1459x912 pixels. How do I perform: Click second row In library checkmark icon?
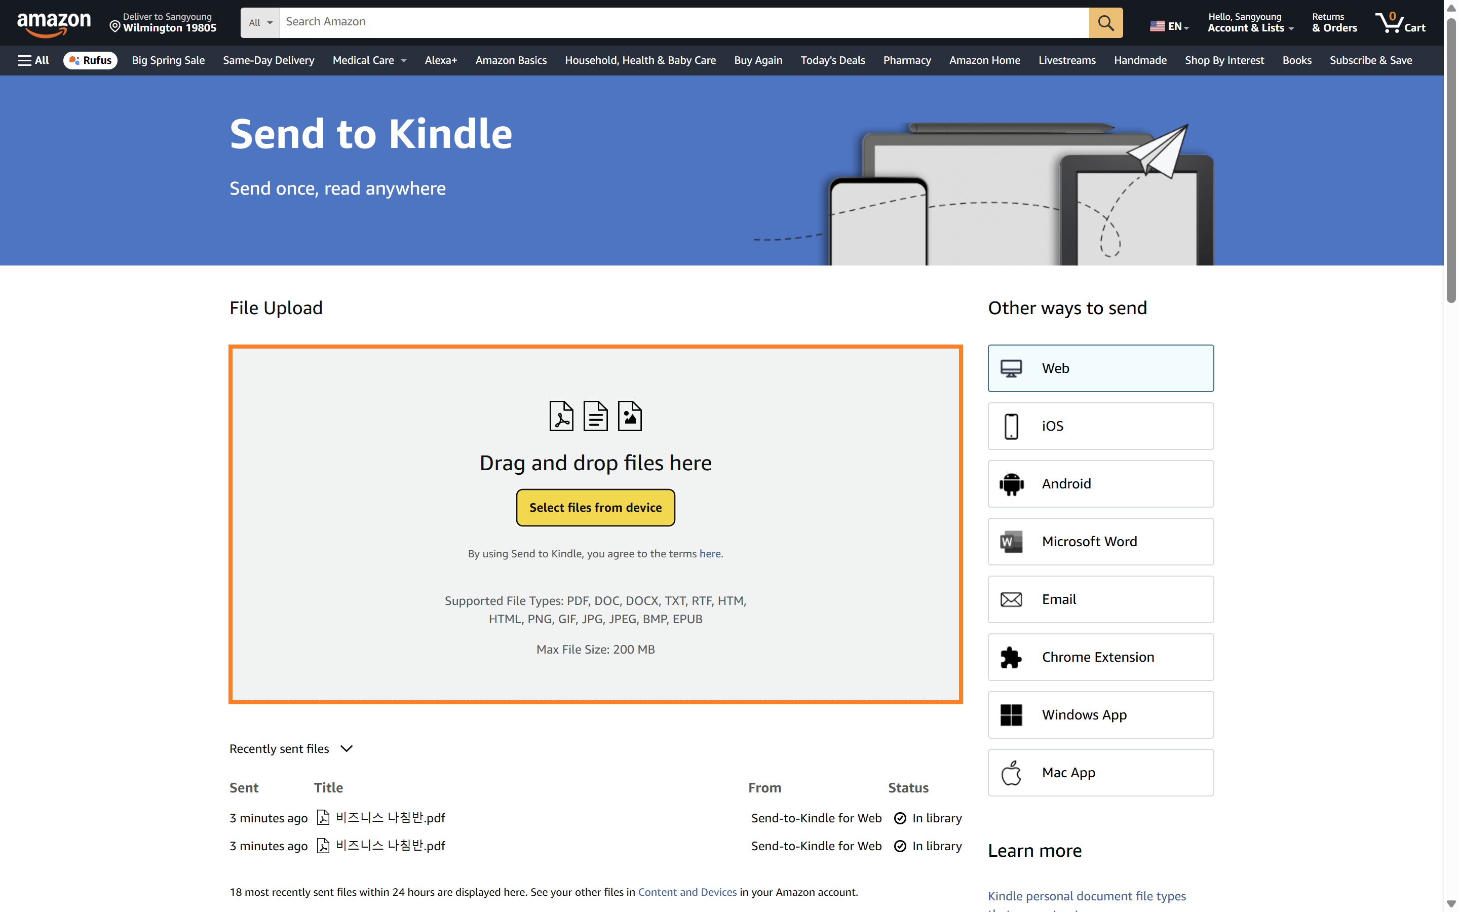click(x=900, y=846)
